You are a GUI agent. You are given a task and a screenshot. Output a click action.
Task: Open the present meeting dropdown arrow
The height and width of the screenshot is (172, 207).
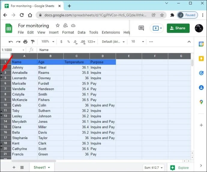tap(161, 28)
